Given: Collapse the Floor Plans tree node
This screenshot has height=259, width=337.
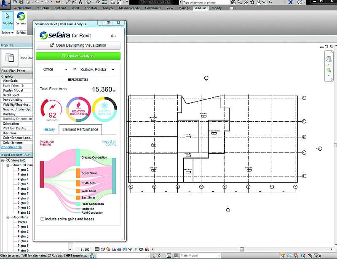Looking at the screenshot, I should pyautogui.click(x=8, y=217).
